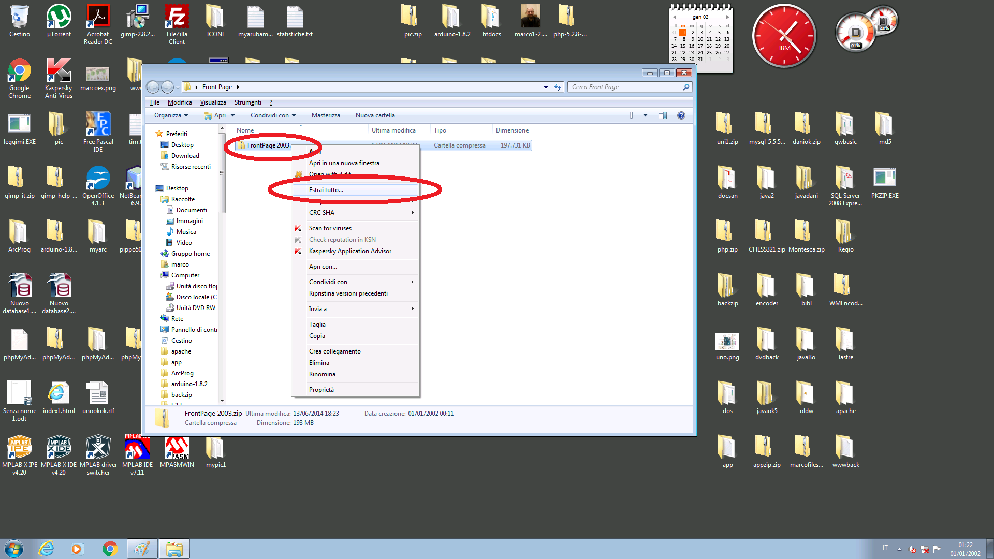
Task: Click the Explorer help question mark icon
Action: tap(681, 115)
